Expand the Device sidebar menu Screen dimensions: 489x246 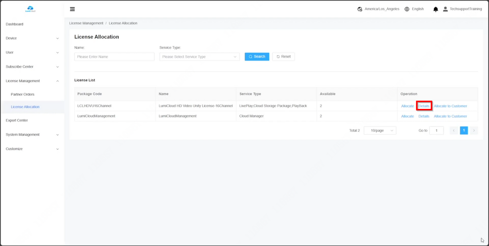coord(32,38)
